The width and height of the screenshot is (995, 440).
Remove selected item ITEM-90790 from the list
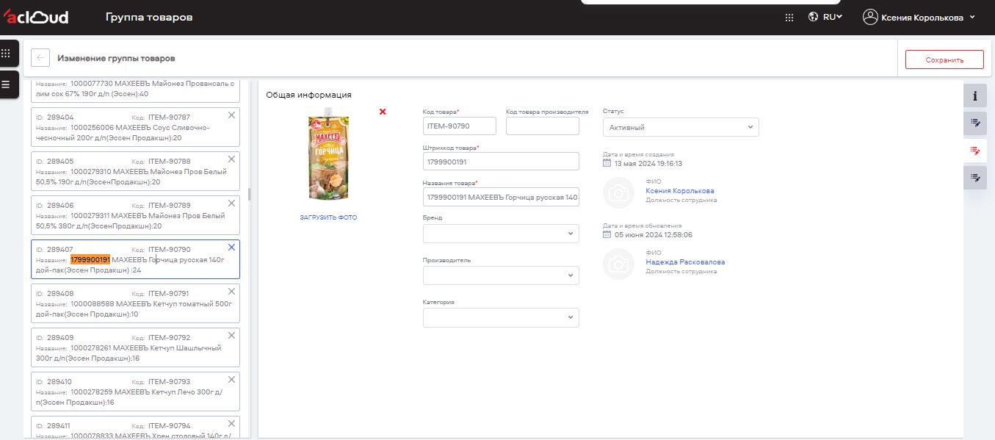pos(231,248)
